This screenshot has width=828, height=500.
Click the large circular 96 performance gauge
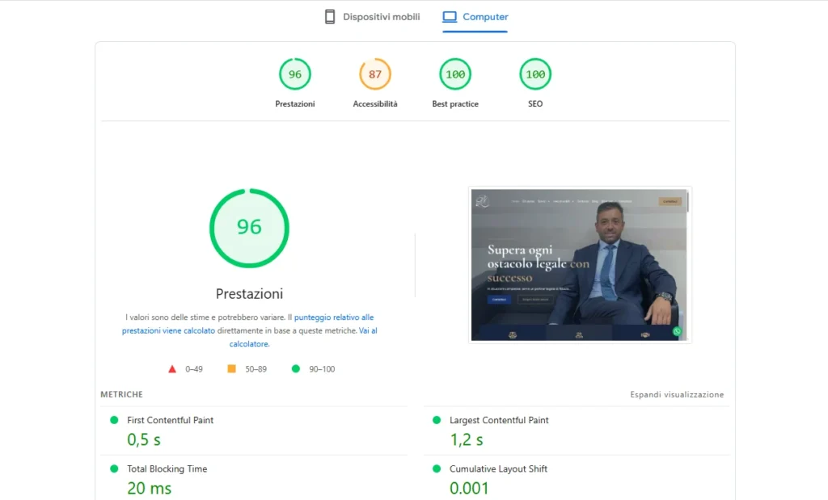pos(249,228)
